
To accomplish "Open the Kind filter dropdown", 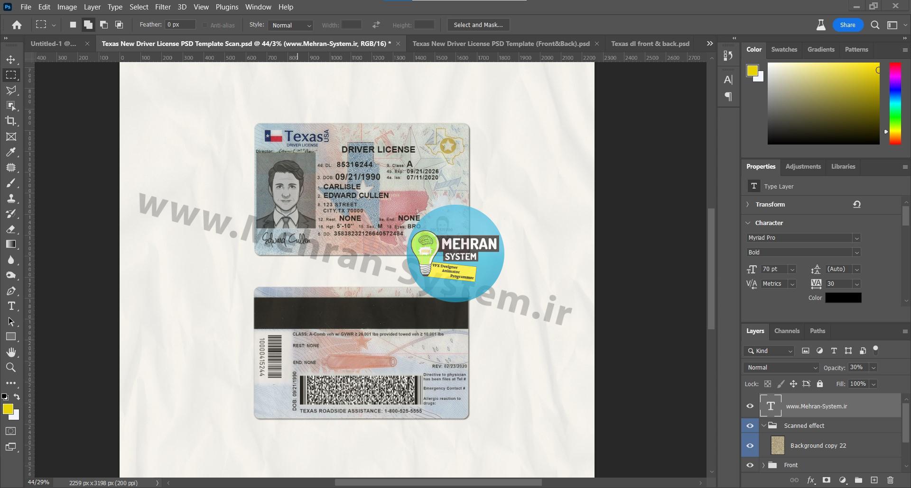I will click(x=769, y=351).
